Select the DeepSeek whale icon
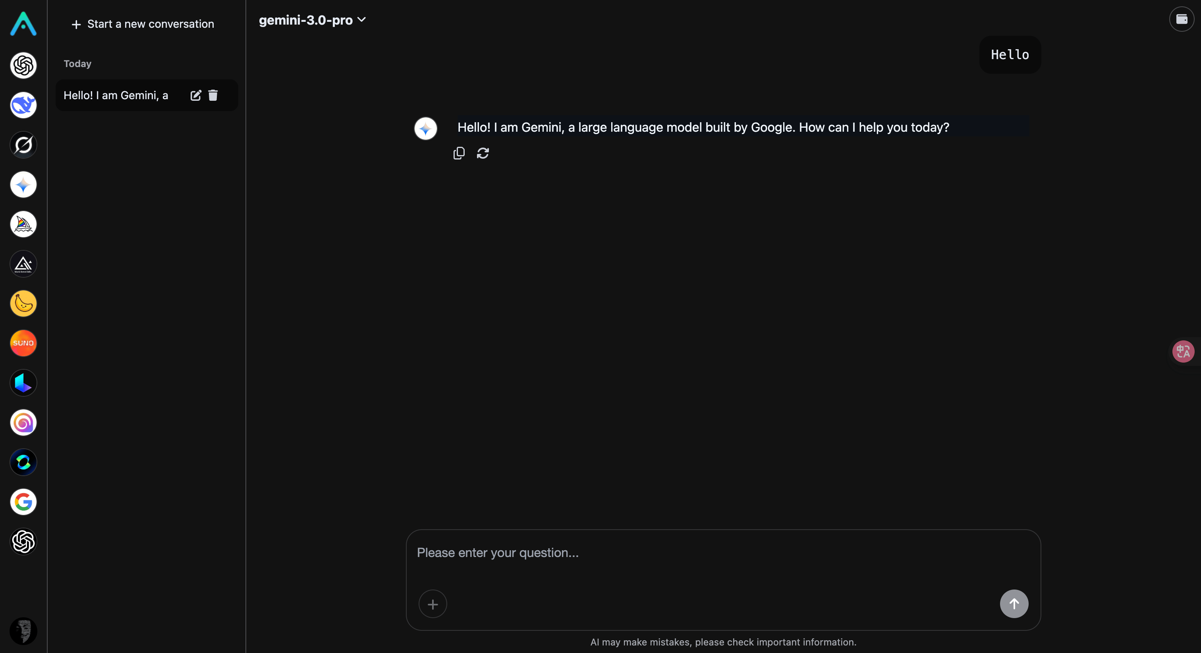This screenshot has height=653, width=1201. tap(23, 105)
